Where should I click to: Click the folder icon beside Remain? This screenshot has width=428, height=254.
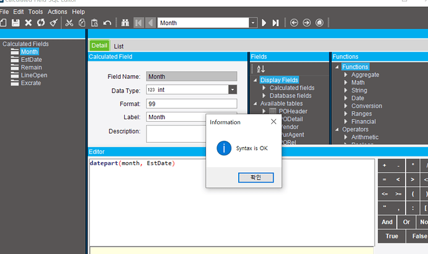tap(15, 67)
